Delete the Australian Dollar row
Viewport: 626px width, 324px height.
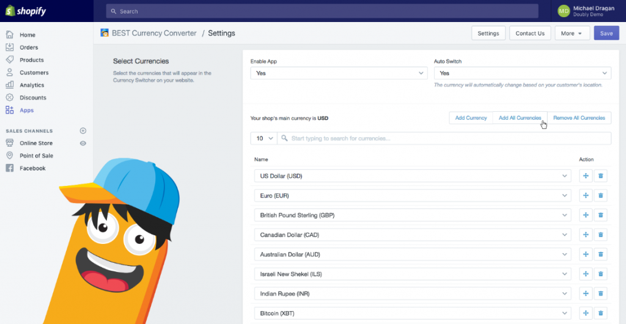pyautogui.click(x=600, y=254)
